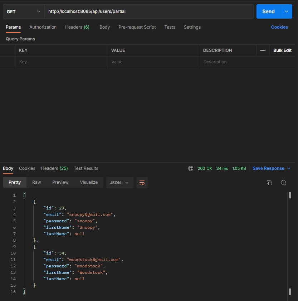Switch to the Pre-request Script tab
The image size is (298, 301).
137,27
